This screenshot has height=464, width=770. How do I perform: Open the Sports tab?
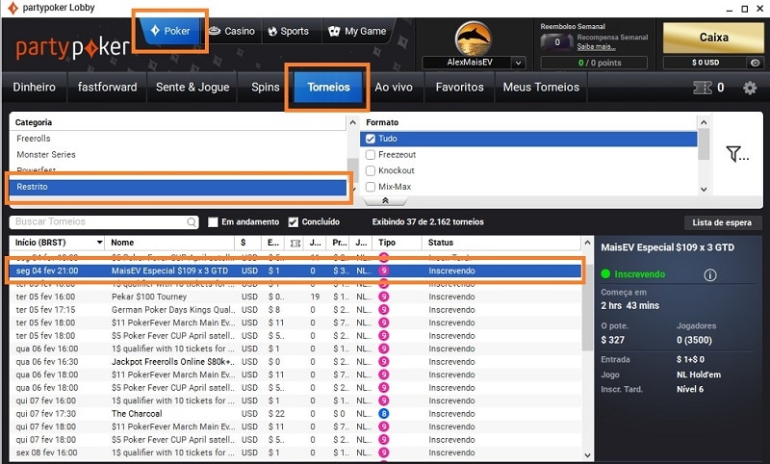click(288, 31)
